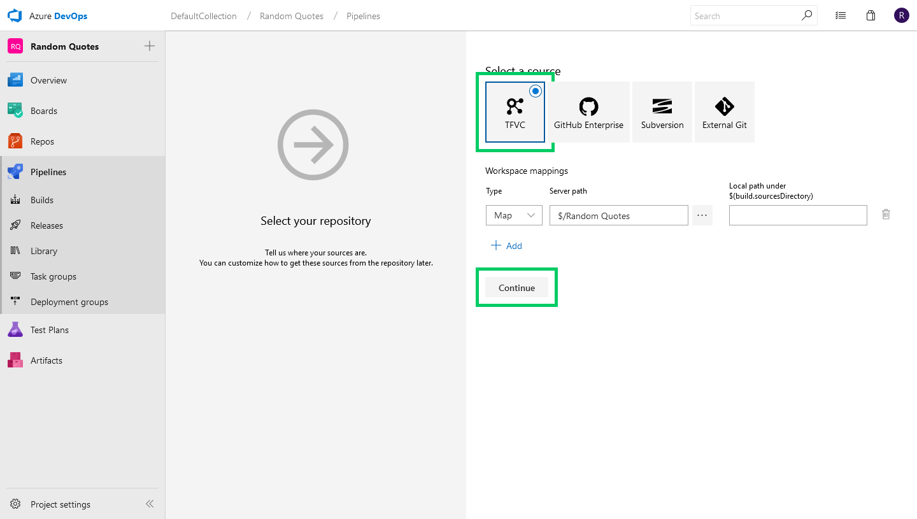The image size is (917, 519).
Task: Open the marketplace shopping bag icon
Action: coord(871,15)
